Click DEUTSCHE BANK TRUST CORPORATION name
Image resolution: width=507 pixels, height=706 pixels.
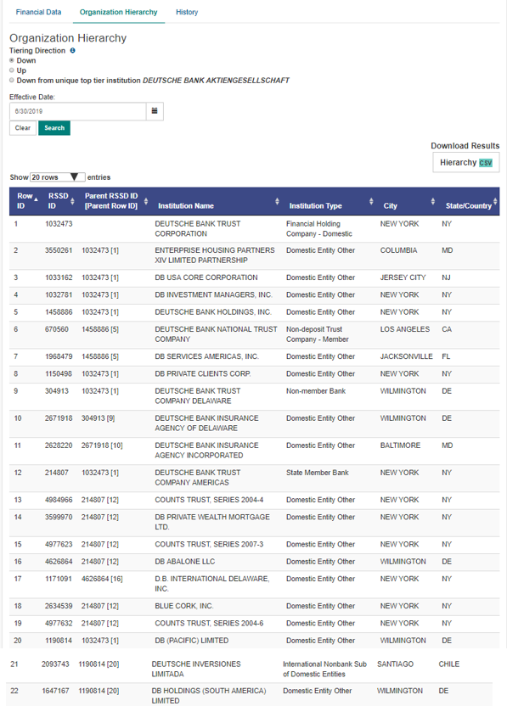(x=197, y=229)
